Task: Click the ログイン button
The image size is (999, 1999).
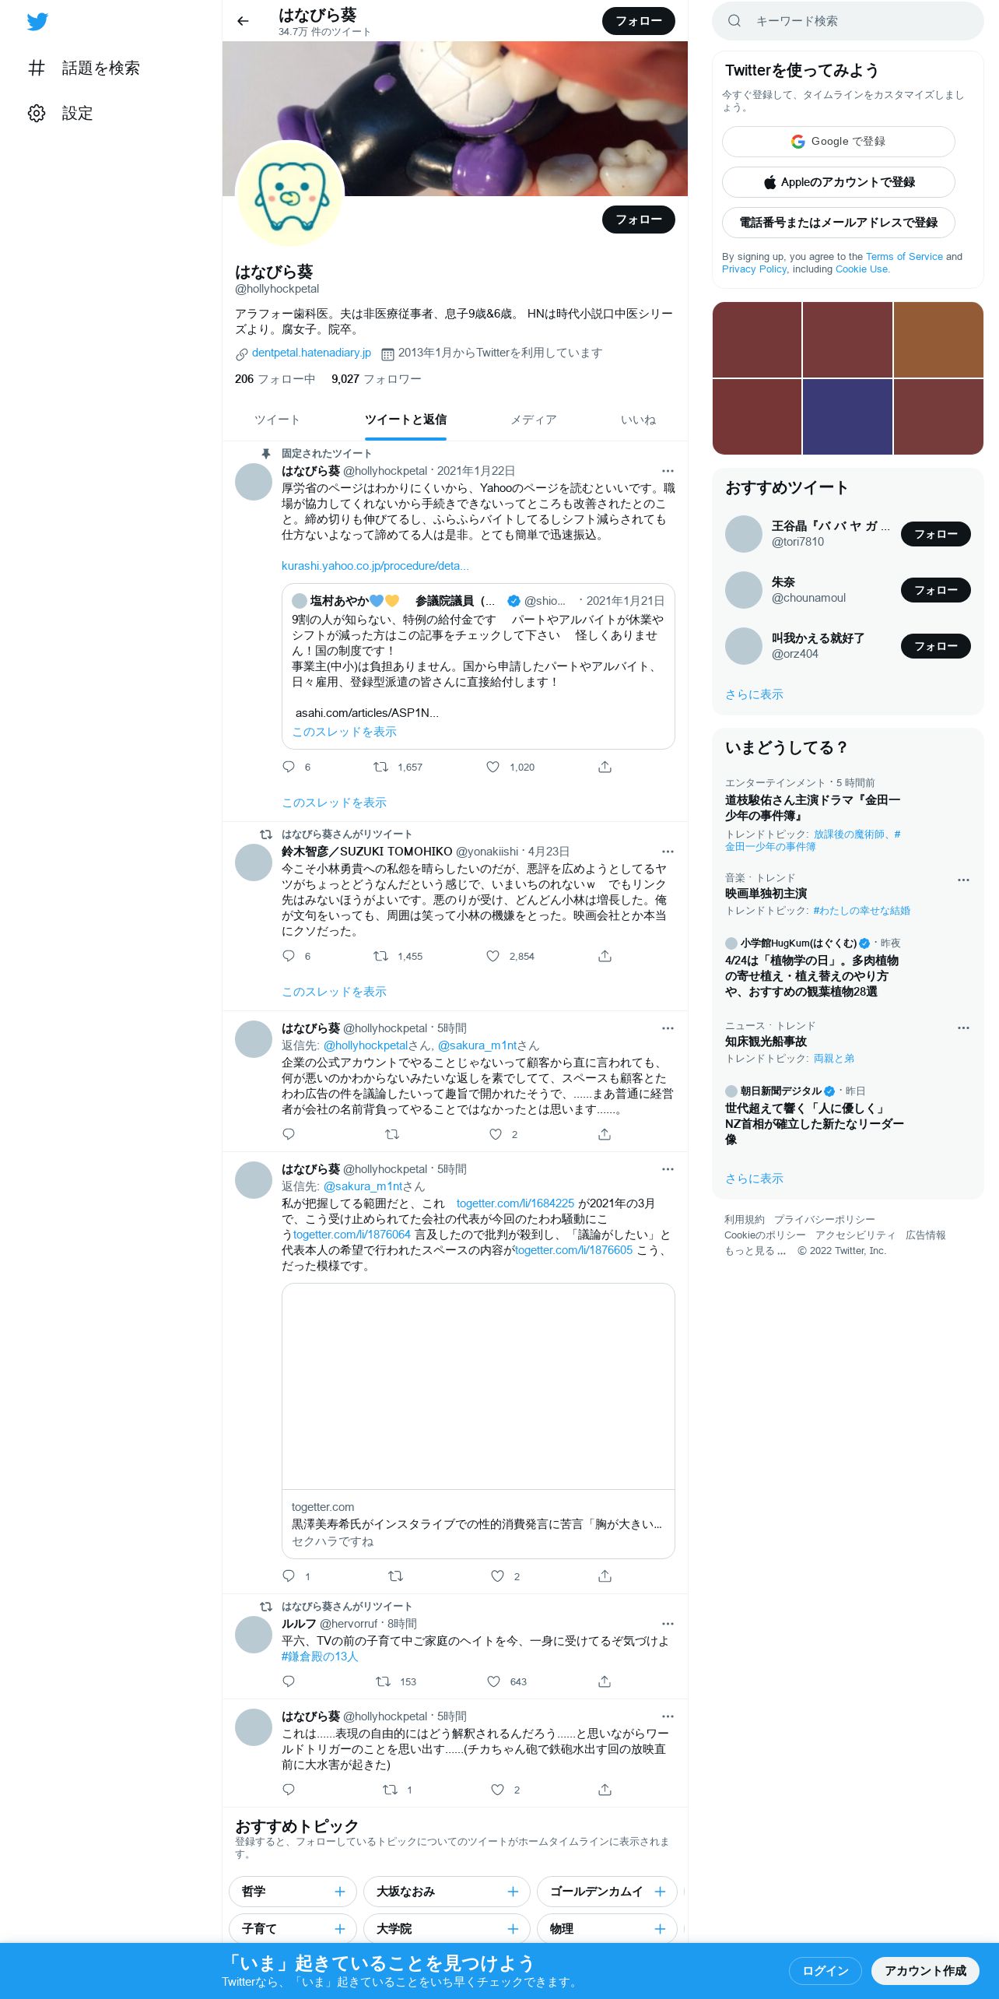Action: click(x=825, y=1971)
